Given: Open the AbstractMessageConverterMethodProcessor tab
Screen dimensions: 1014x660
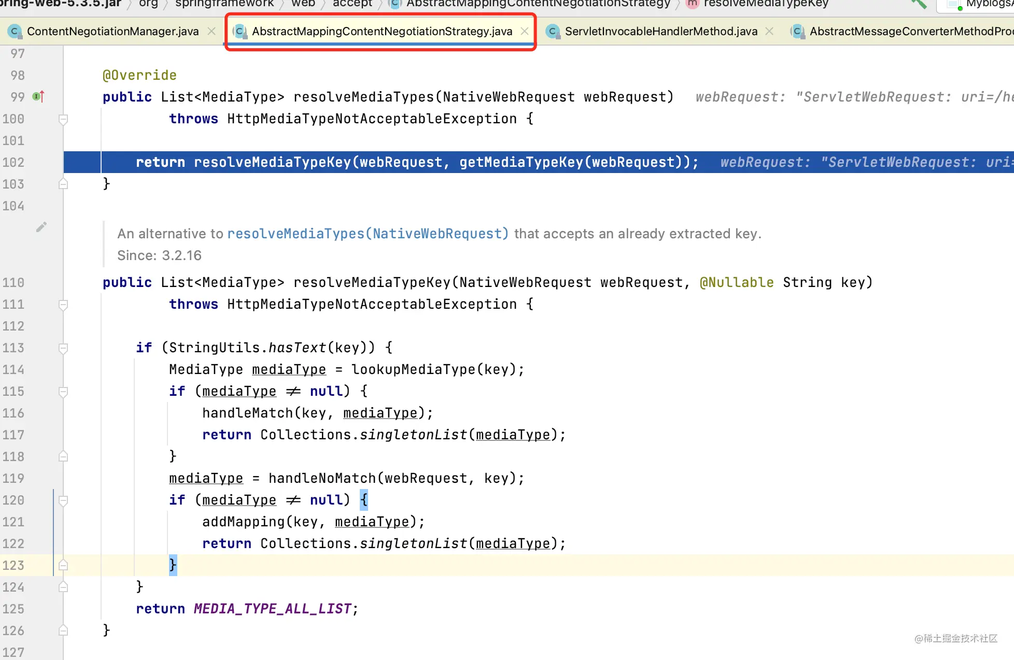Looking at the screenshot, I should coord(911,31).
